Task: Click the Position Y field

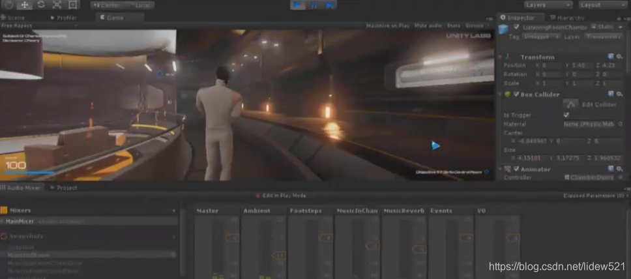Action: pos(581,65)
